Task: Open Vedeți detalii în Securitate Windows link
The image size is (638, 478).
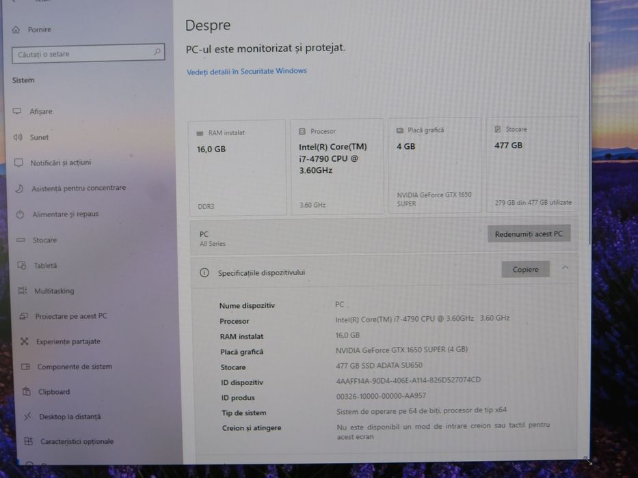Action: (x=247, y=72)
